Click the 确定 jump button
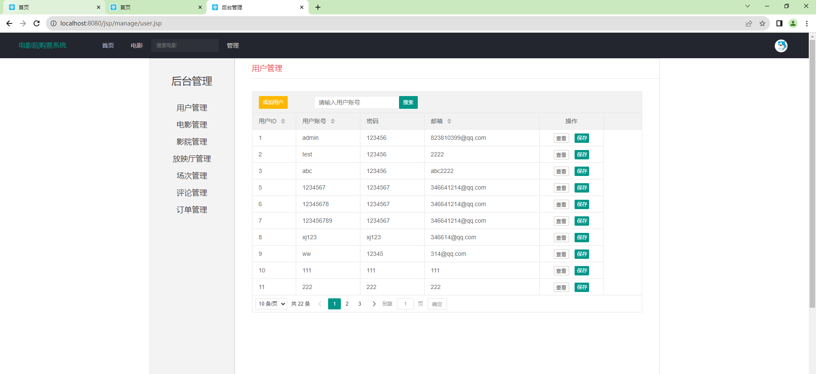 (x=437, y=304)
